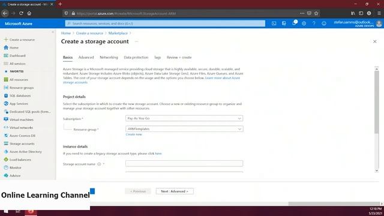This screenshot has width=384, height=216.
Task: Open Azure Cloud Shell icon
Action: point(274,23)
